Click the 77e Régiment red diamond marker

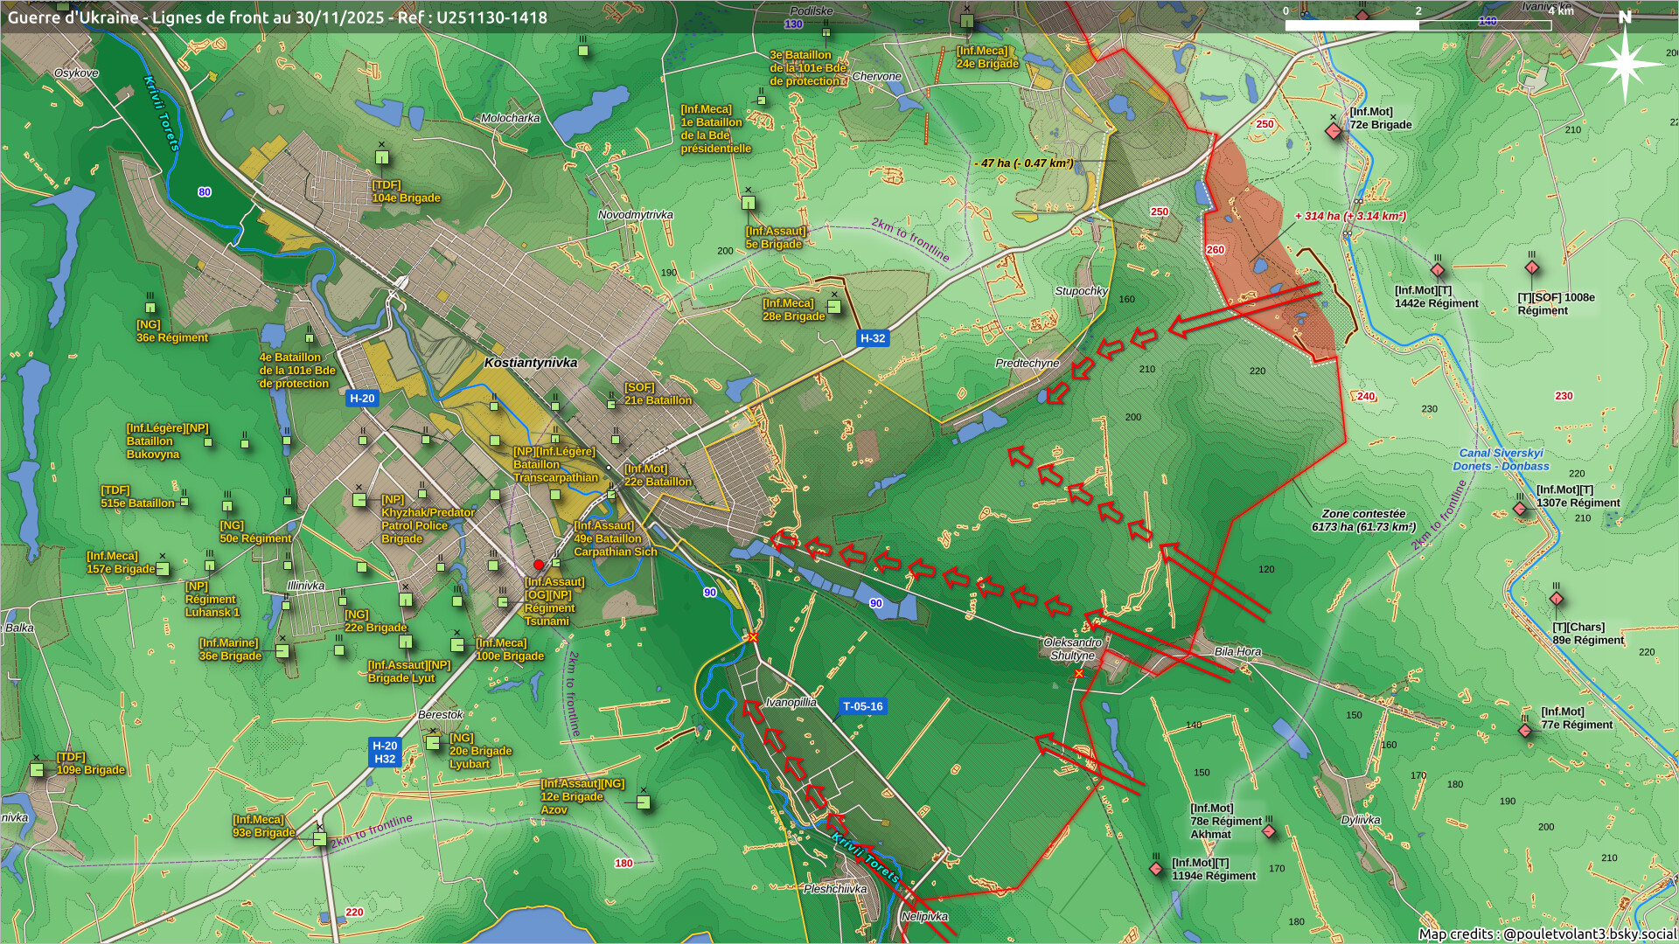click(1525, 731)
